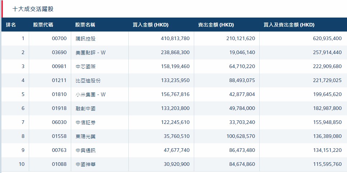Click sell amount 84,674,860
The height and width of the screenshot is (173, 347).
point(242,164)
